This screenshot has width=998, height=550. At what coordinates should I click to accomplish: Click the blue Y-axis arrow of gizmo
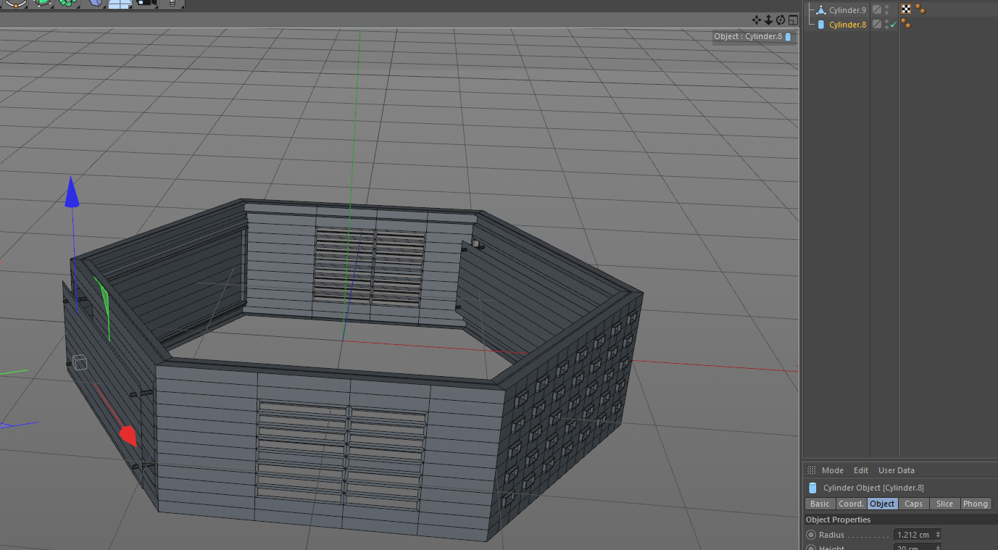(72, 192)
